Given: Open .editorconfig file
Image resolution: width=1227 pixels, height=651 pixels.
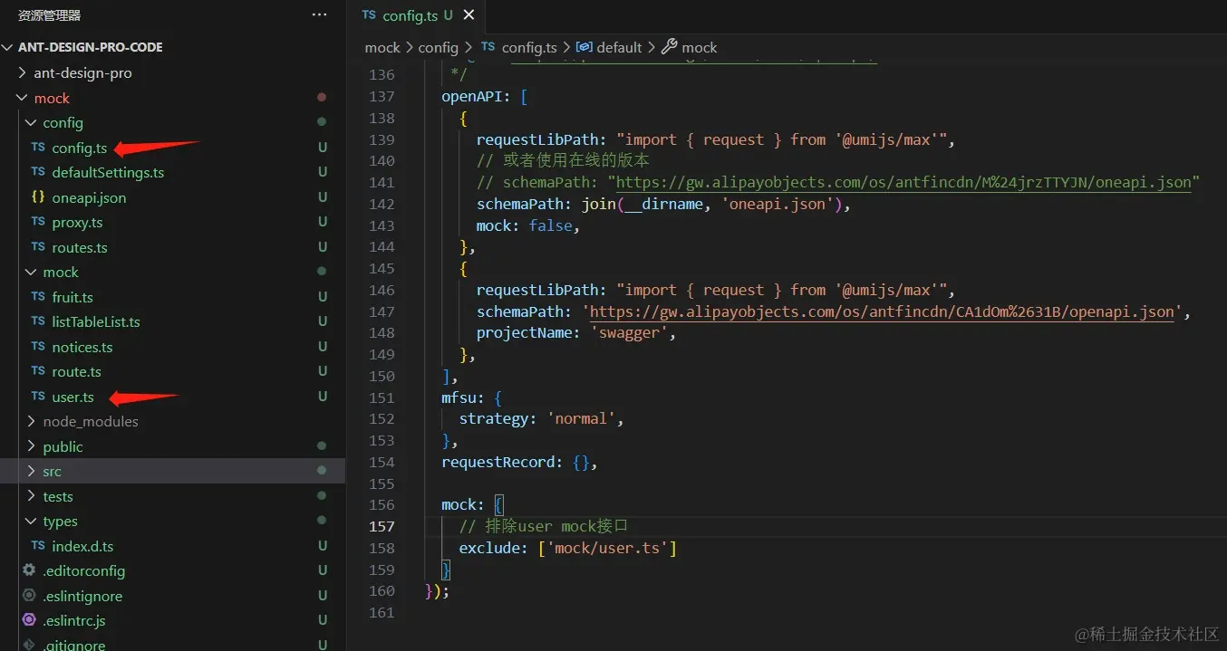Looking at the screenshot, I should coord(83,570).
